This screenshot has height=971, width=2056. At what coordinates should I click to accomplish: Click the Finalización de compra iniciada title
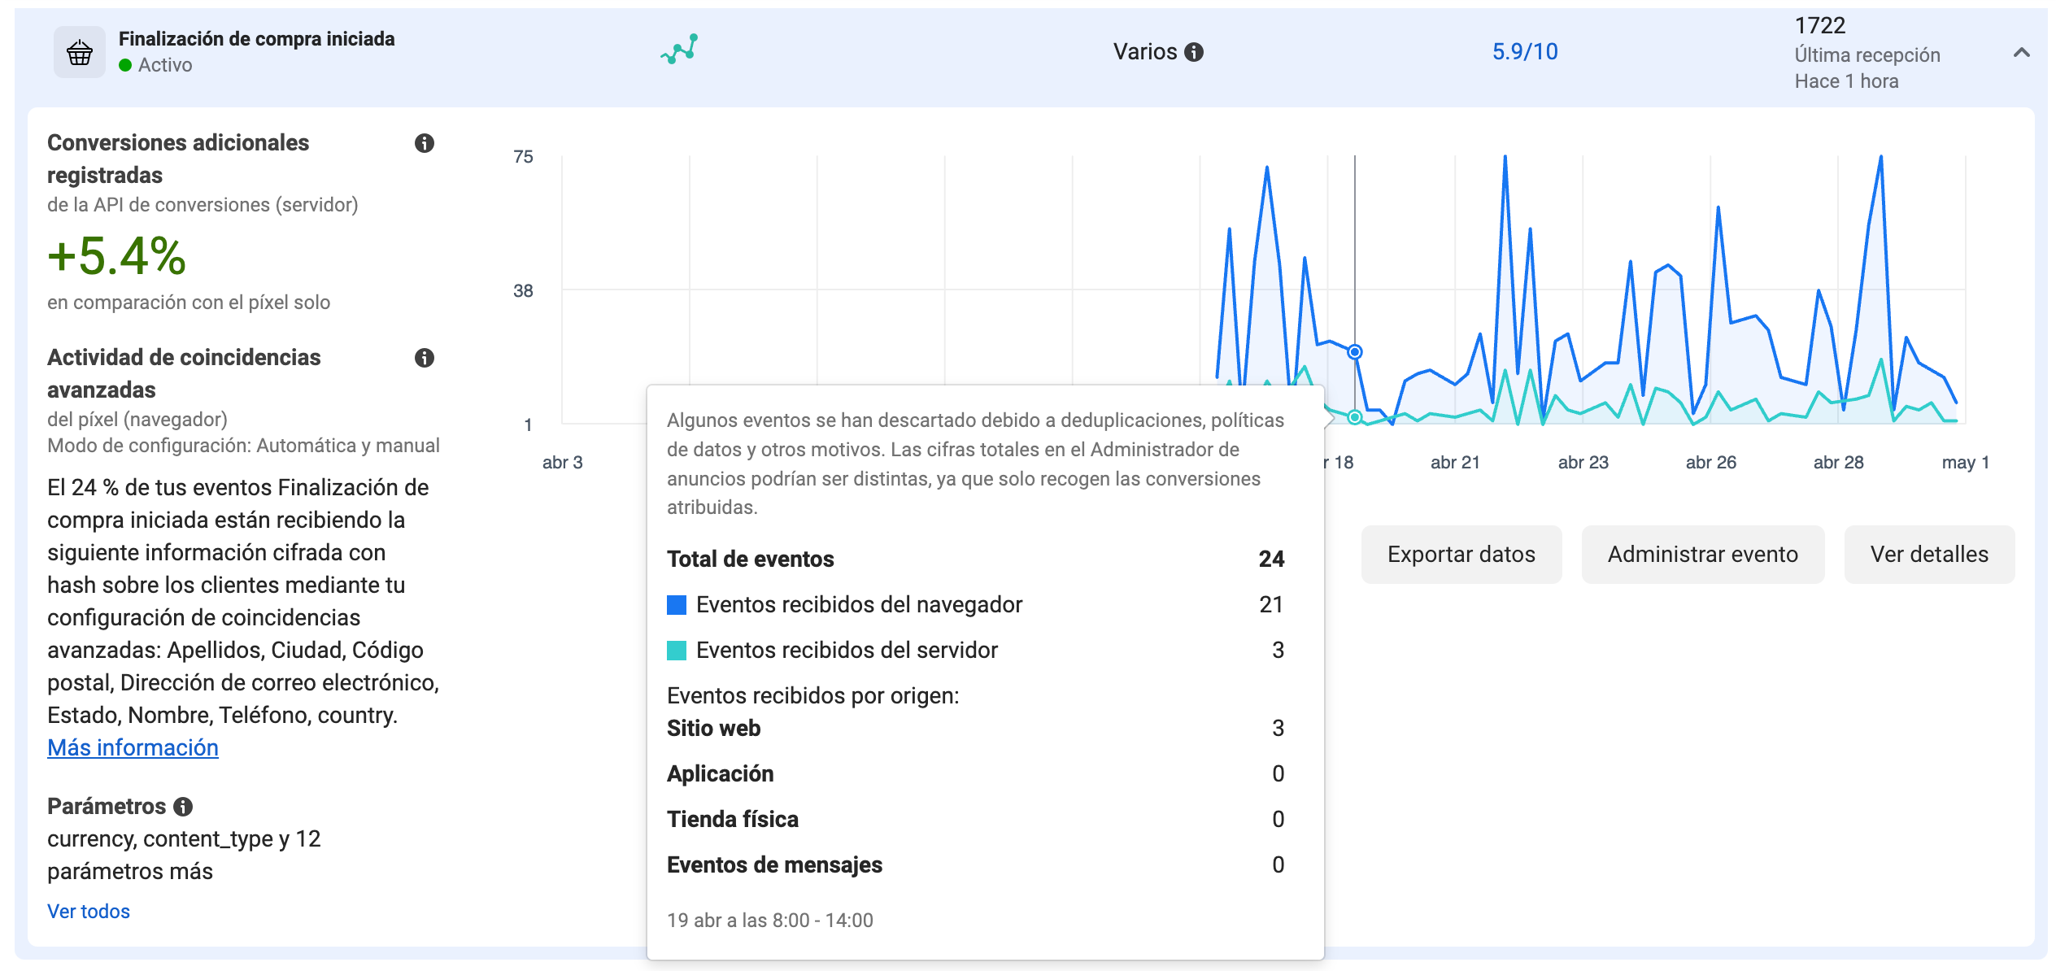(256, 39)
